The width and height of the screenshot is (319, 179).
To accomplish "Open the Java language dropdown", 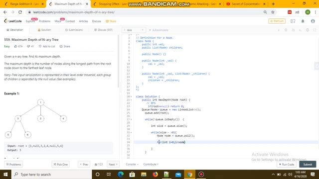I will tap(134, 30).
